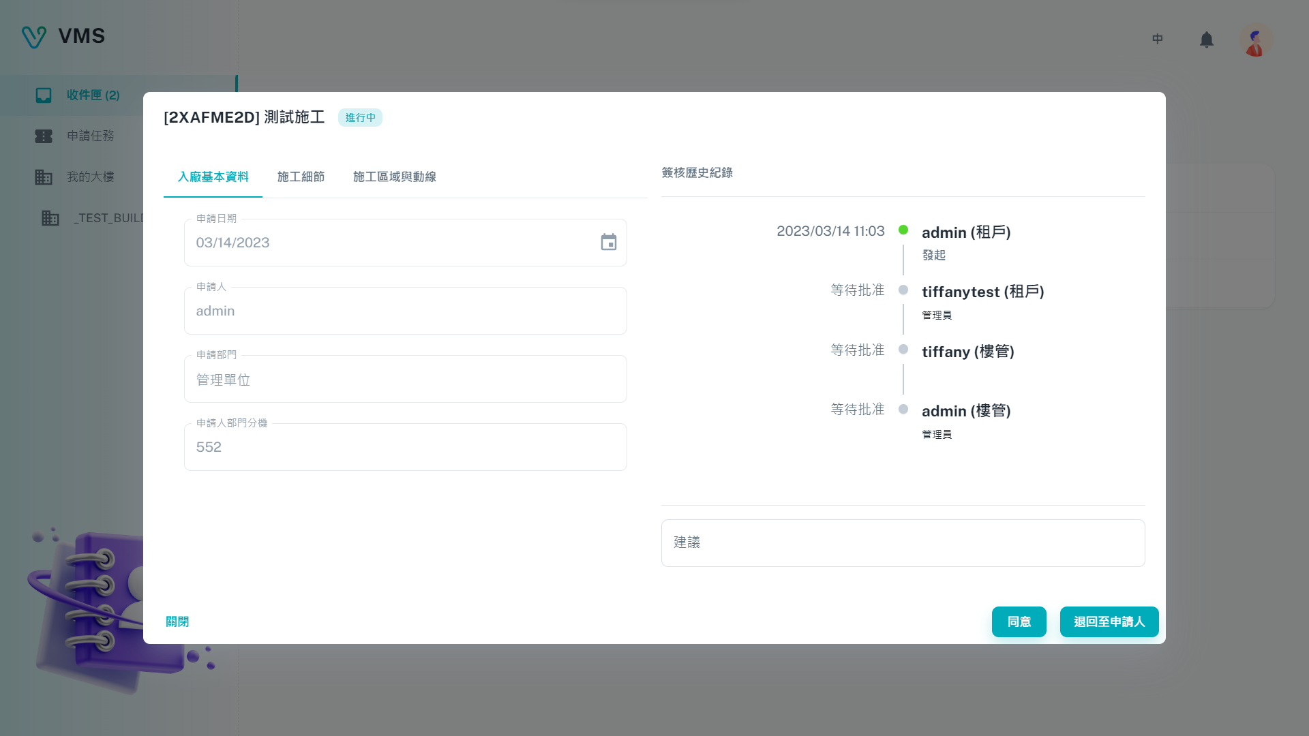
Task: Click the 退回至申請人 button
Action: 1109,622
